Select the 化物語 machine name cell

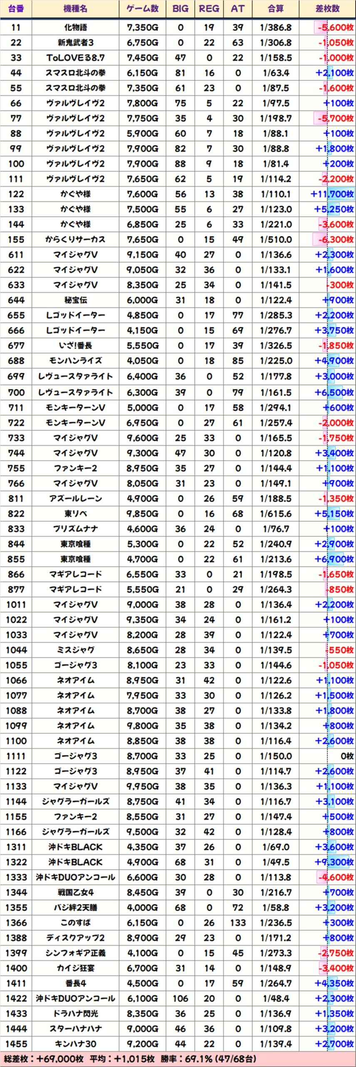75,28
